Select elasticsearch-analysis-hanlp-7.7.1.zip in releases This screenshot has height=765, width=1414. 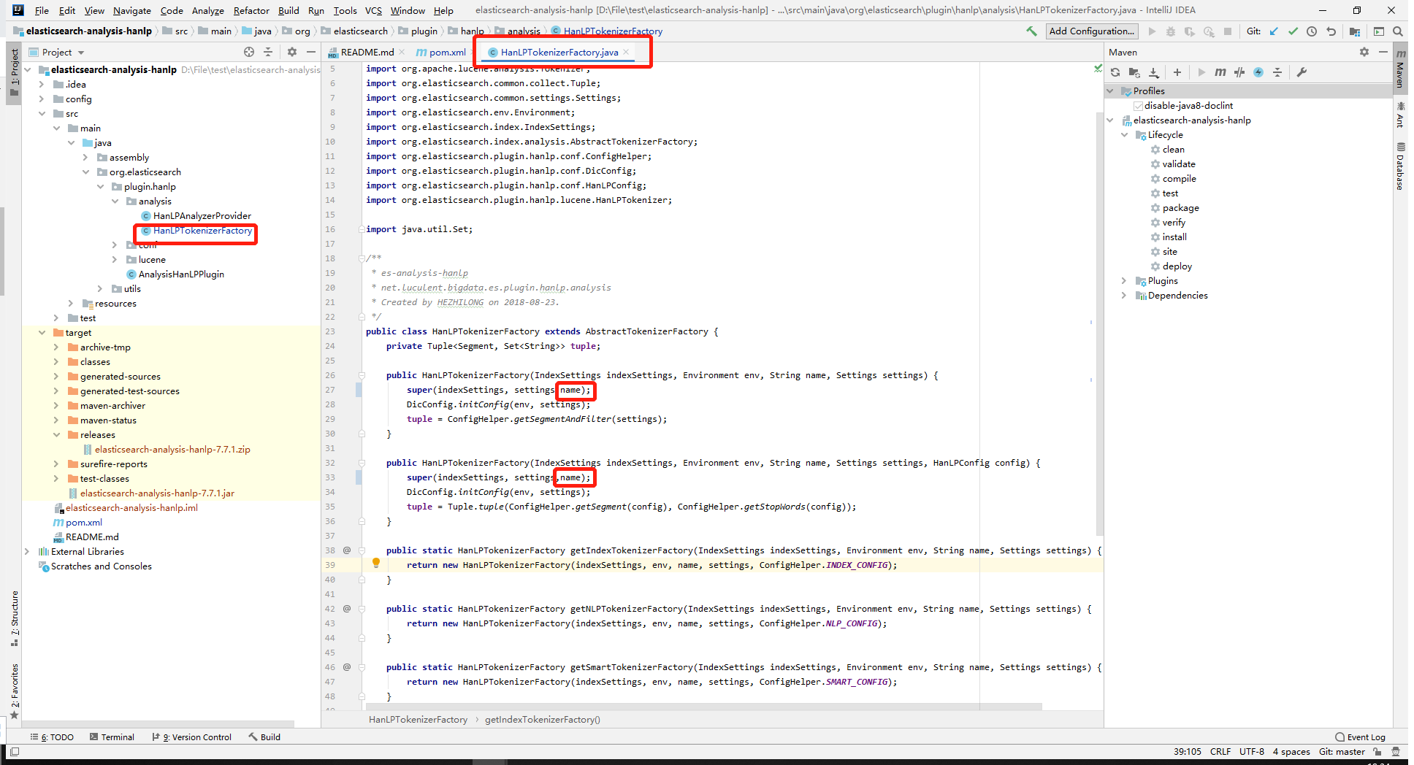[x=172, y=450]
